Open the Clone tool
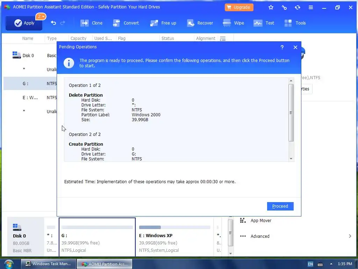The width and height of the screenshot is (358, 269). [x=91, y=23]
